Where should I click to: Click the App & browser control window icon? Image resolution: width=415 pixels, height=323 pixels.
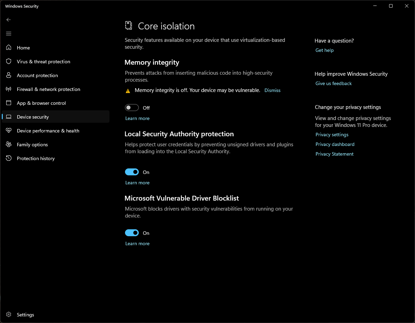pyautogui.click(x=9, y=103)
